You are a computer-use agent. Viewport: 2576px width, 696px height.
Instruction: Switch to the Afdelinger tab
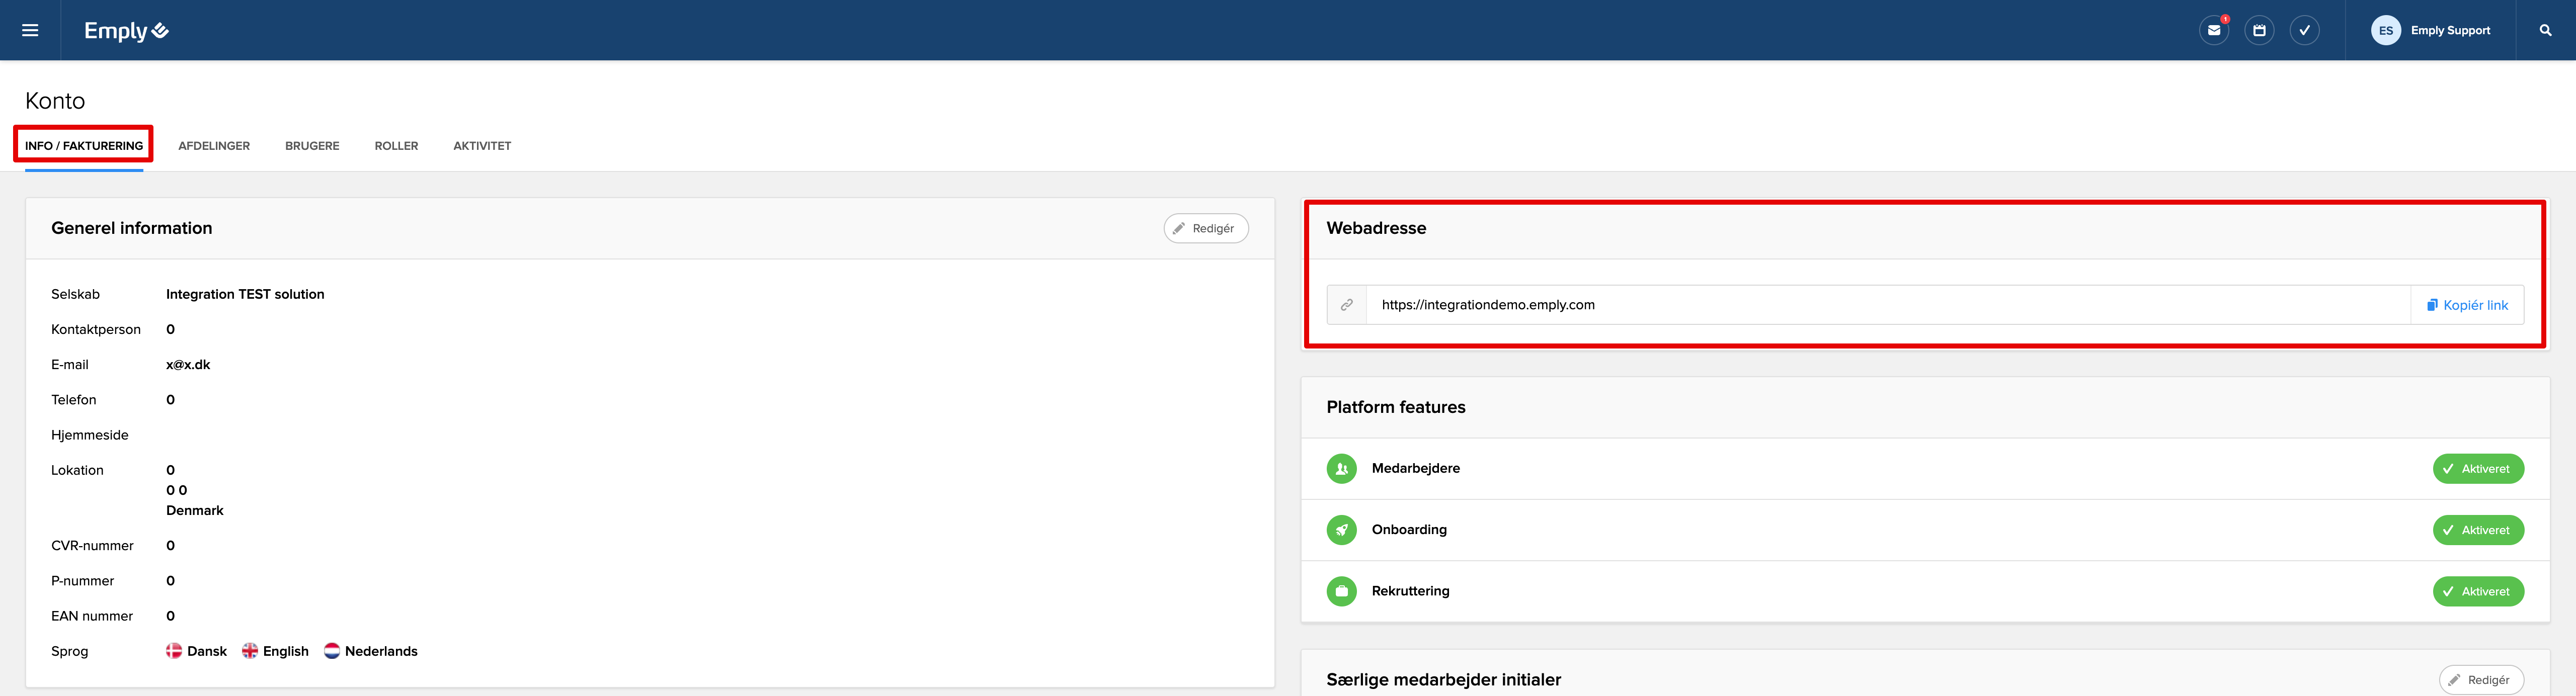[214, 146]
